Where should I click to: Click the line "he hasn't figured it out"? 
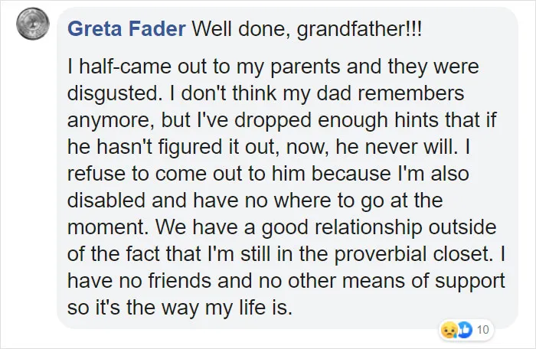(x=269, y=147)
